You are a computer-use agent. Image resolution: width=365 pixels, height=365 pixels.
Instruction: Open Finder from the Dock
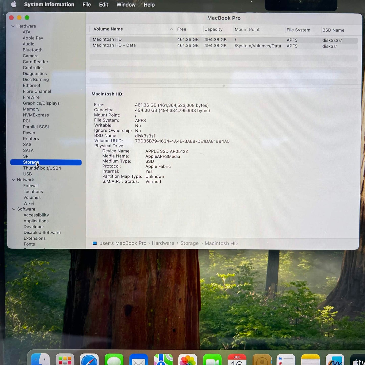coord(40,359)
